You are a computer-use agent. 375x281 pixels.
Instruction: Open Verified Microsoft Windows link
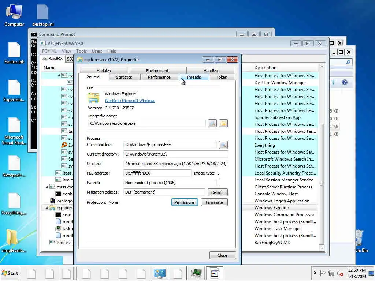[130, 101]
